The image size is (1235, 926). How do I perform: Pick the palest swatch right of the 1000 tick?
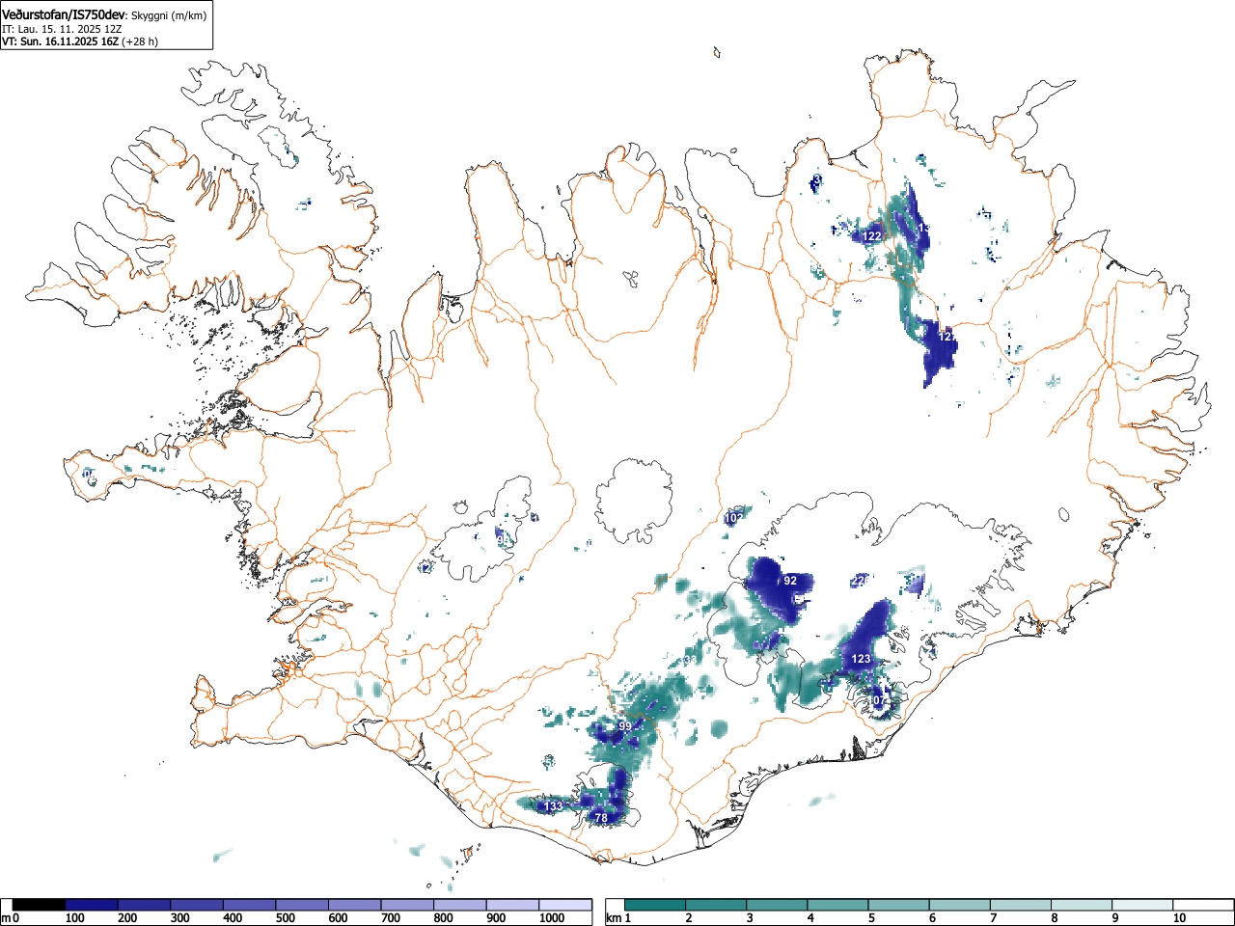(565, 905)
